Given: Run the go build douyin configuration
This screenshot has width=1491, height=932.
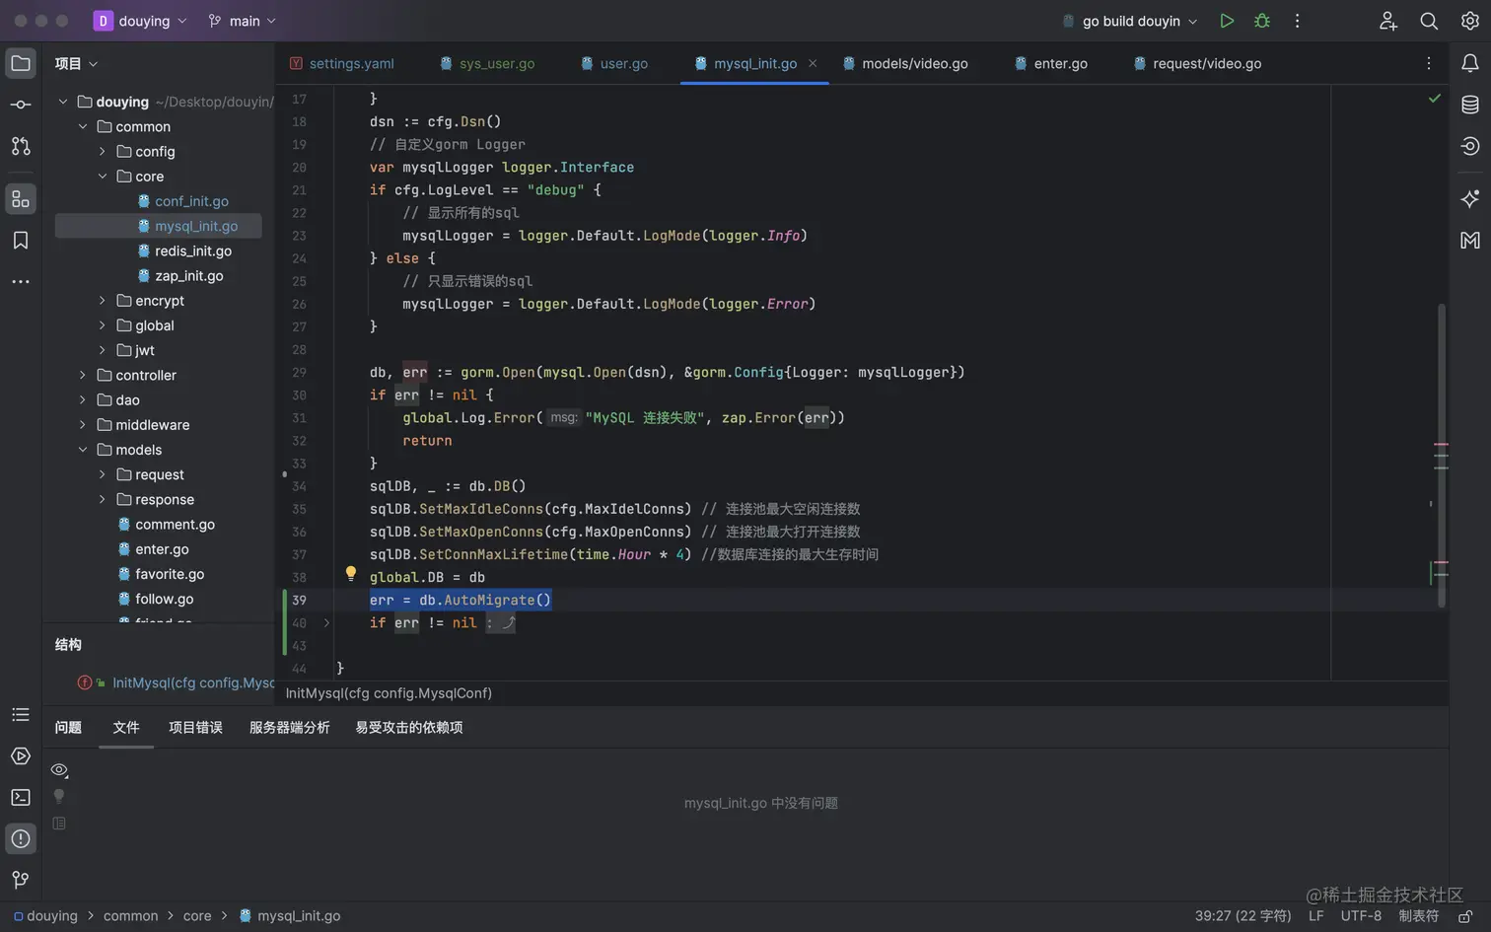Looking at the screenshot, I should 1227,21.
